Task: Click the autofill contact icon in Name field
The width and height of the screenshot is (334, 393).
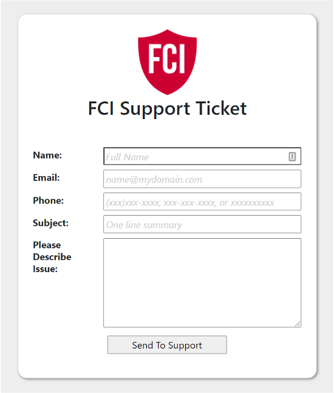Action: [292, 157]
